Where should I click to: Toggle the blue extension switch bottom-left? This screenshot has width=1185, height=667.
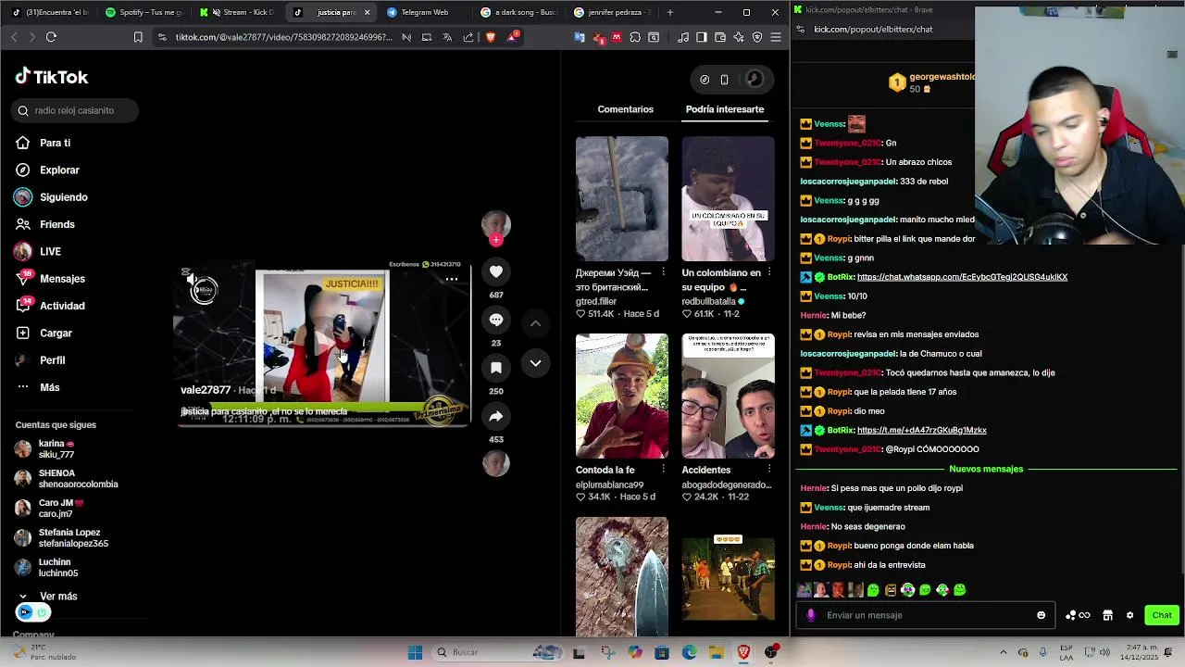tap(32, 612)
